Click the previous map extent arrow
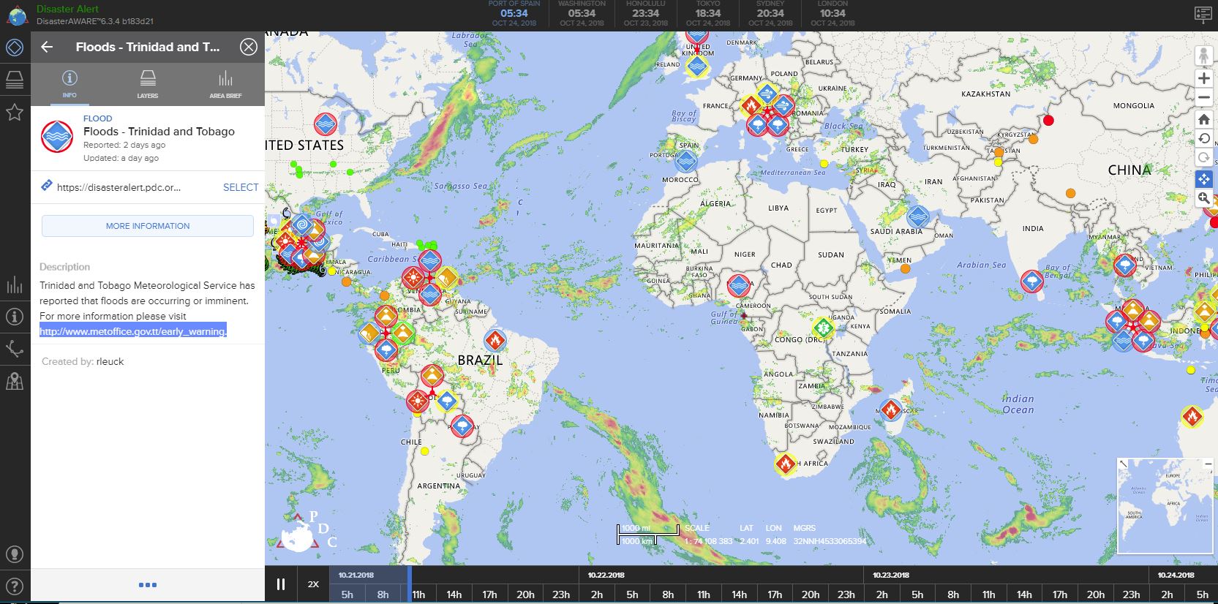1218x604 pixels. click(x=1203, y=139)
